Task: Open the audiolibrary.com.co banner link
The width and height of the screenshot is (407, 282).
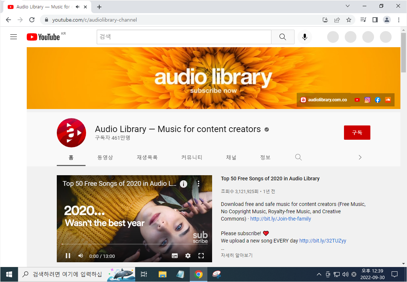Action: 324,100
